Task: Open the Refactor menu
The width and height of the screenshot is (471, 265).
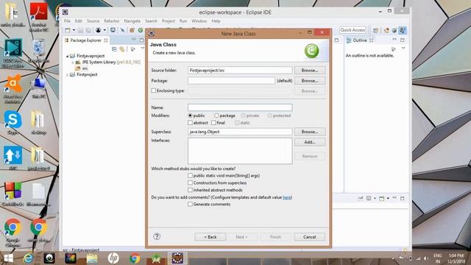Action: (x=111, y=21)
